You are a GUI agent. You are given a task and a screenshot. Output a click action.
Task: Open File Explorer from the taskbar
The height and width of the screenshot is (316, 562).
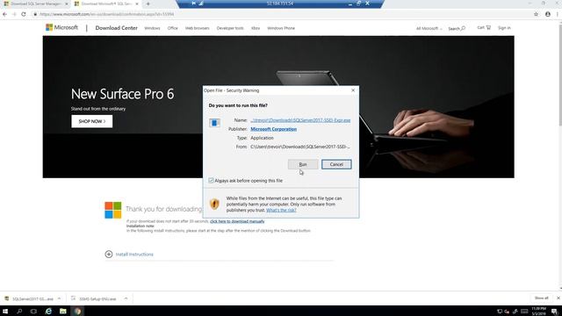[62, 311]
